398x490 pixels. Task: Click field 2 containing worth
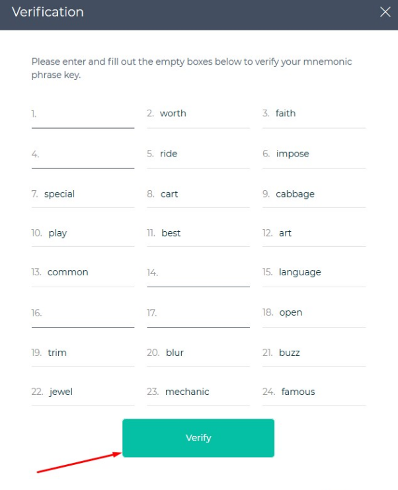pos(198,114)
